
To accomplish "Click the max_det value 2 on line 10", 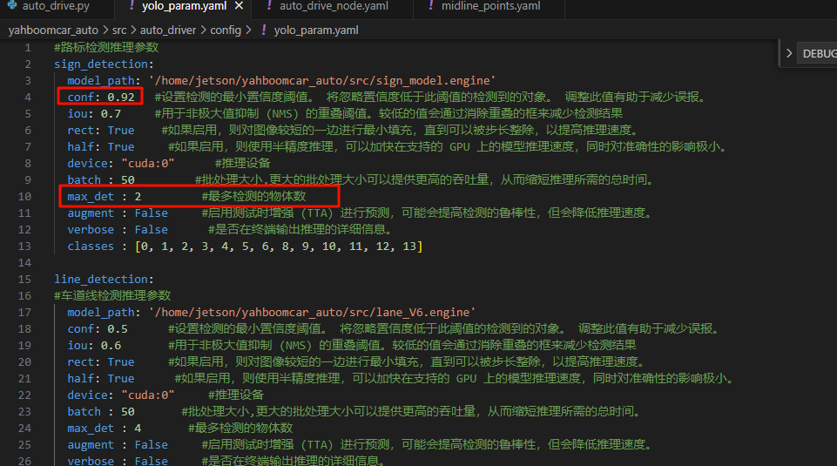I will pos(138,197).
